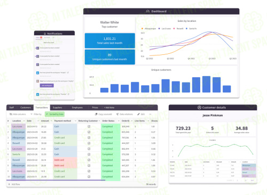The width and height of the screenshot is (267, 195).
Task: Open the Payment method column dropdown
Action: (75, 121)
